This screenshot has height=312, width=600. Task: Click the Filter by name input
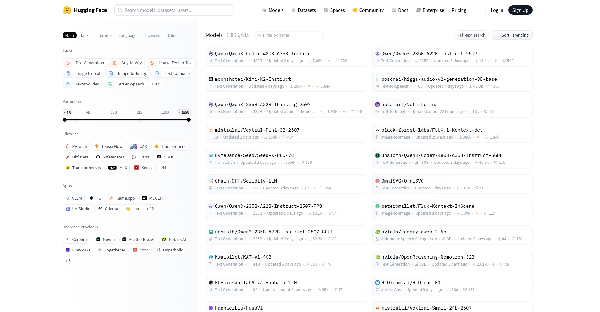[289, 35]
